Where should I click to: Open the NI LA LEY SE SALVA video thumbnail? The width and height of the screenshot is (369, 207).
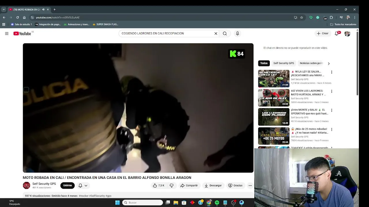[x=274, y=78]
